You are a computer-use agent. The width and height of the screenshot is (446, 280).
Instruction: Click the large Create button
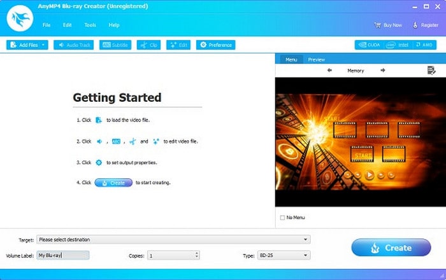(x=391, y=248)
